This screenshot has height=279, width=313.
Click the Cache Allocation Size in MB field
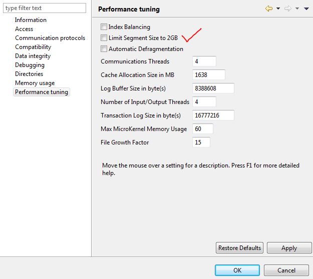pos(208,75)
